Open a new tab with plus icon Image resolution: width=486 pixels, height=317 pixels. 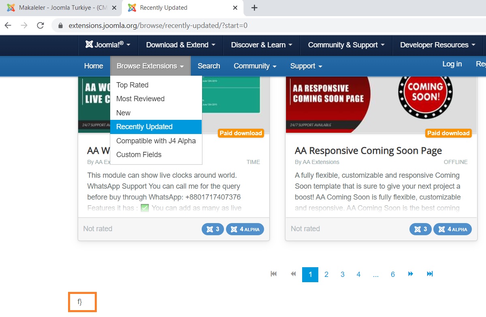coord(254,8)
